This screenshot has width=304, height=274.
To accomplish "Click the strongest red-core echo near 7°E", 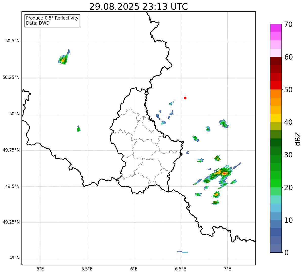I will click(x=225, y=173).
